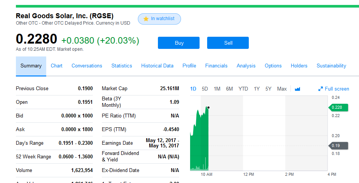Select the Options tab
This screenshot has height=183, width=359.
(x=273, y=66)
